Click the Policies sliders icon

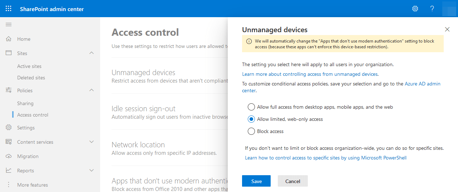tap(9, 90)
